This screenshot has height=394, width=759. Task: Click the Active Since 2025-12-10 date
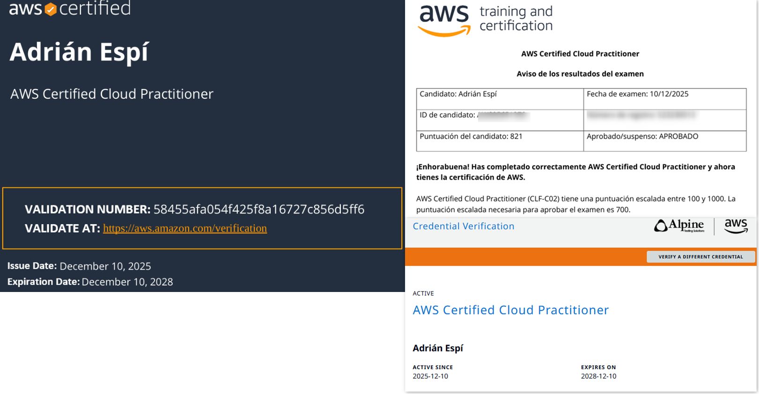430,376
